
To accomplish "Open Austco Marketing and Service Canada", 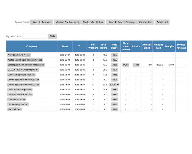I will pos(25,60).
